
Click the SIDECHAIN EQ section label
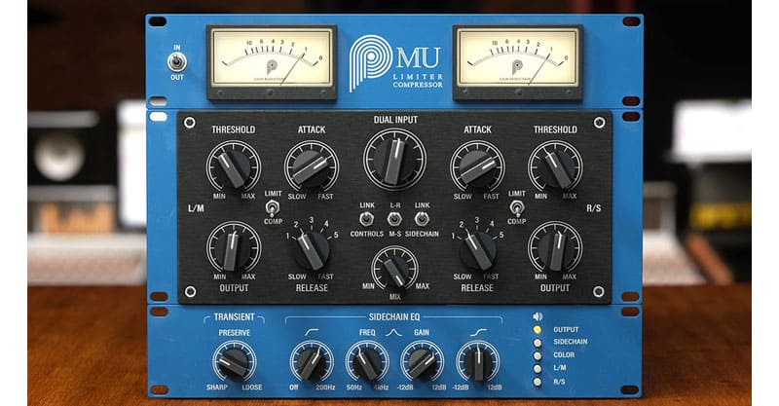[x=394, y=317]
